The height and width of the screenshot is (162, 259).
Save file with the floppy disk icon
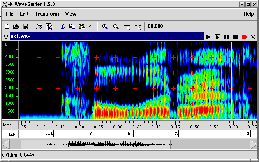tap(25, 26)
